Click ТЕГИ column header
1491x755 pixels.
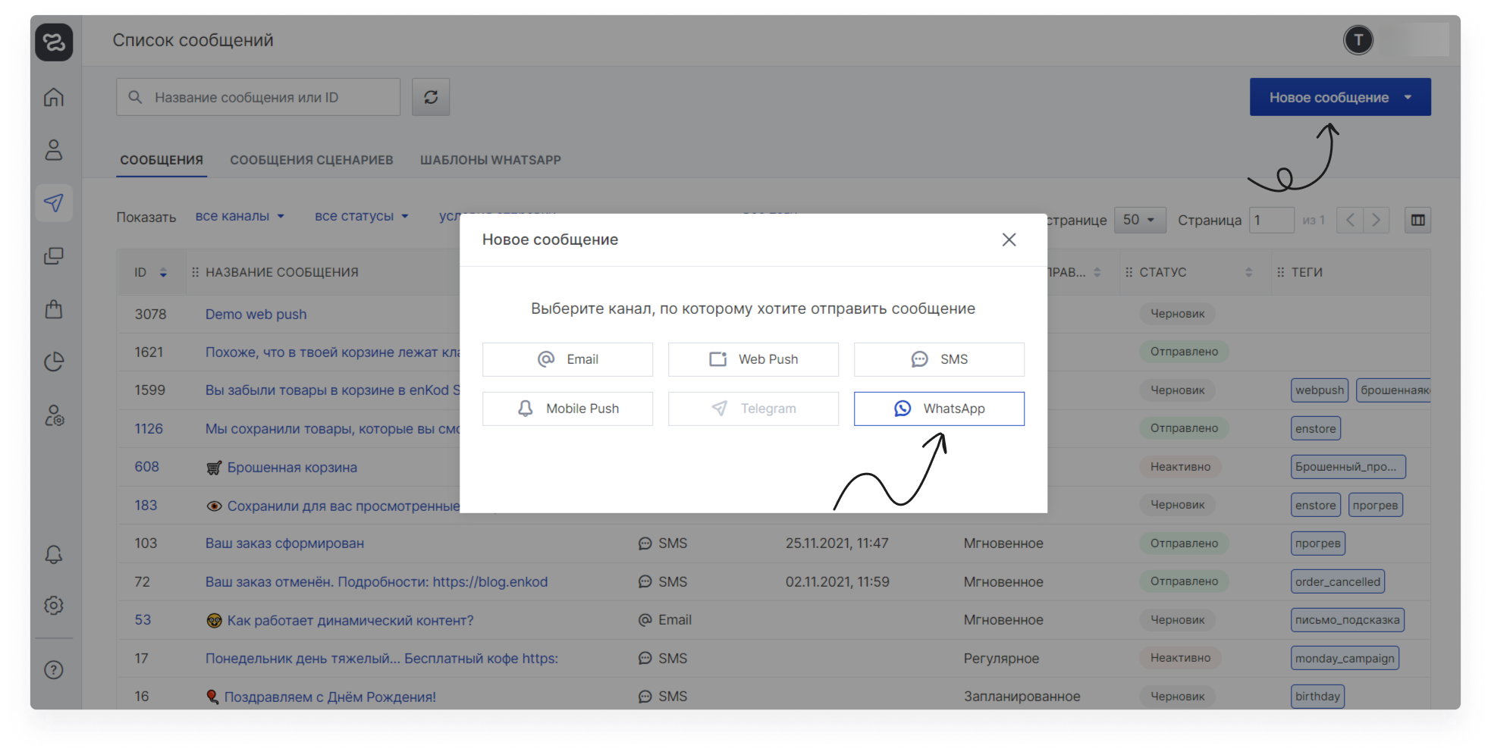1307,272
